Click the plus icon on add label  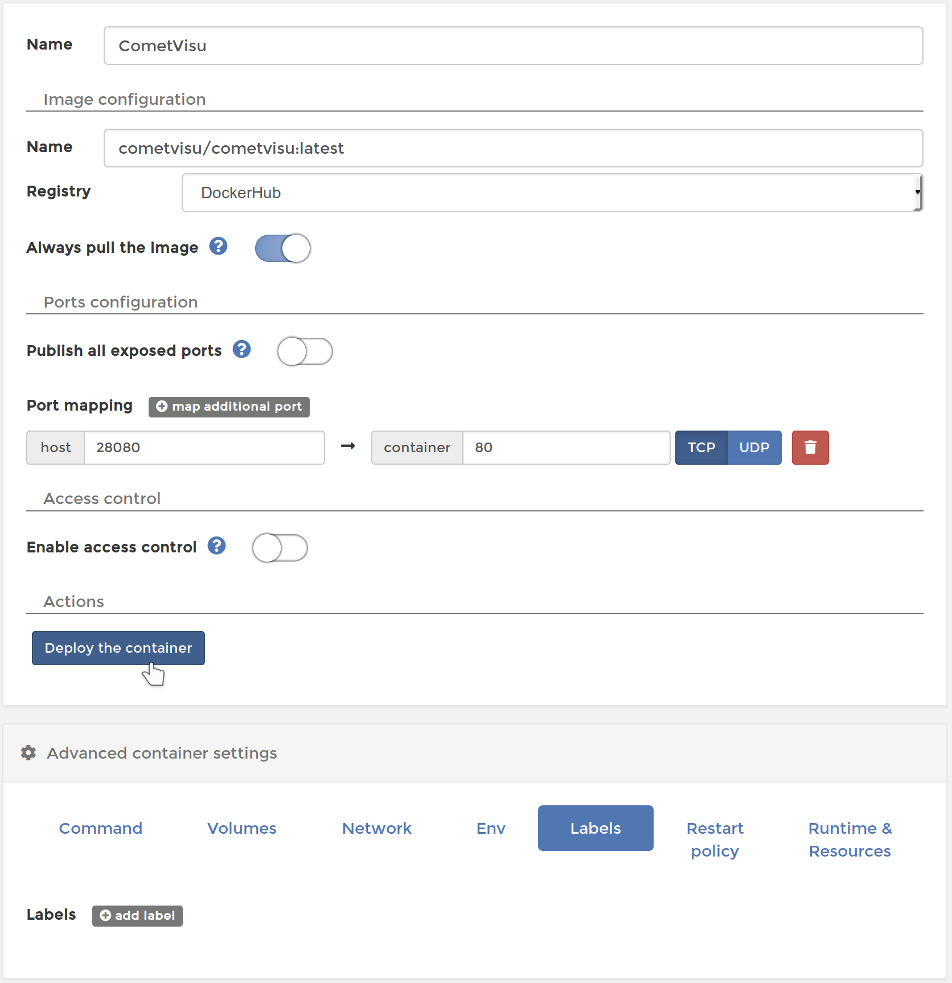coord(105,915)
